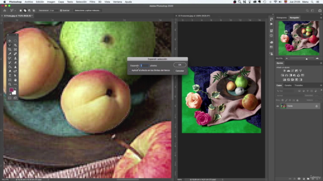This screenshot has height=181, width=323.
Task: Click Seleccionar y aplicar máscara button
Action: pyautogui.click(x=87, y=11)
